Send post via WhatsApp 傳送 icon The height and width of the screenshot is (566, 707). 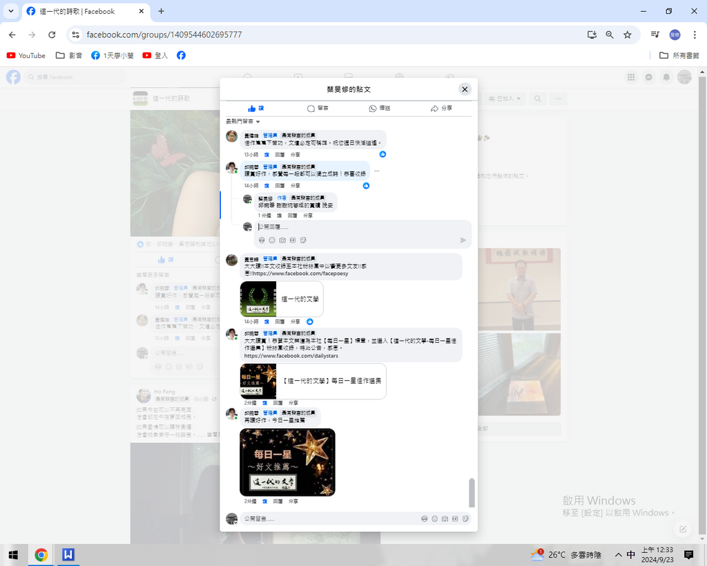pos(379,109)
